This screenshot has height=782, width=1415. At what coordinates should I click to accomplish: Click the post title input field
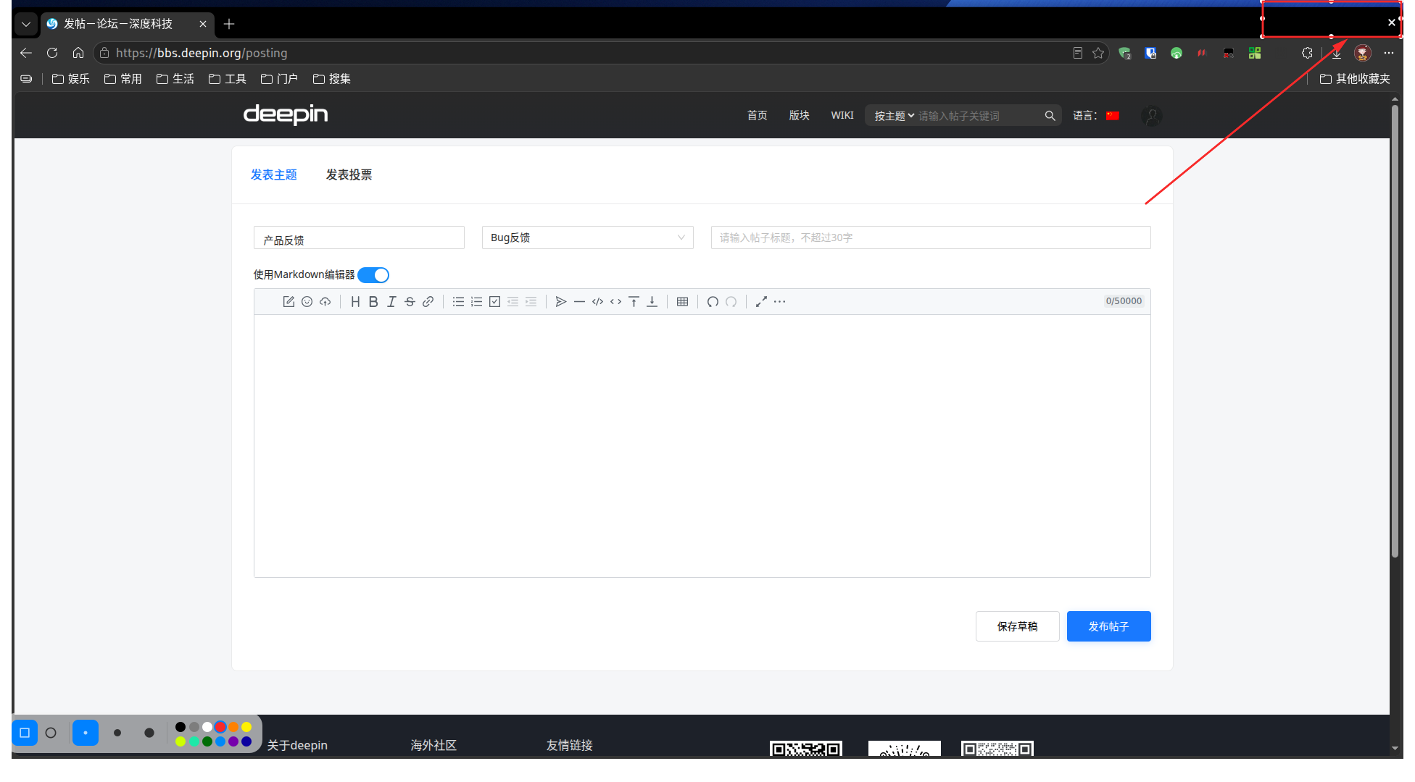931,237
